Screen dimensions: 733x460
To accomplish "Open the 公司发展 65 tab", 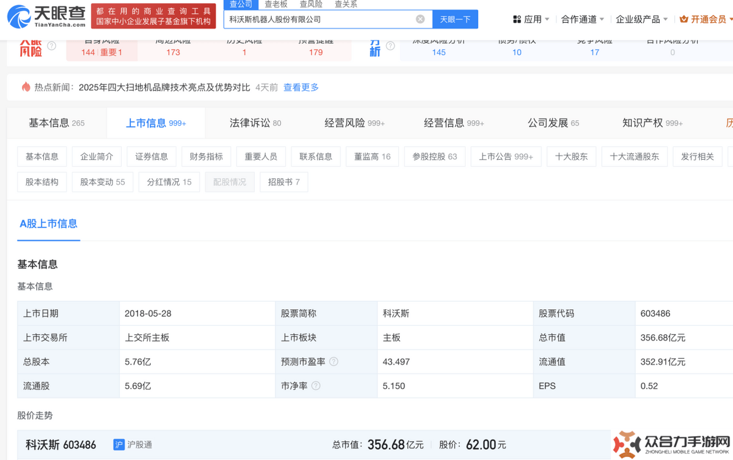I will (x=553, y=123).
